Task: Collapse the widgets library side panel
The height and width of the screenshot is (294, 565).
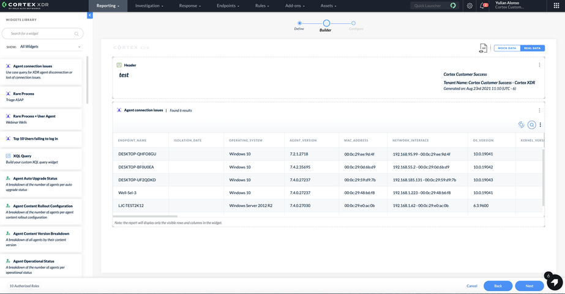Action: 90,15
